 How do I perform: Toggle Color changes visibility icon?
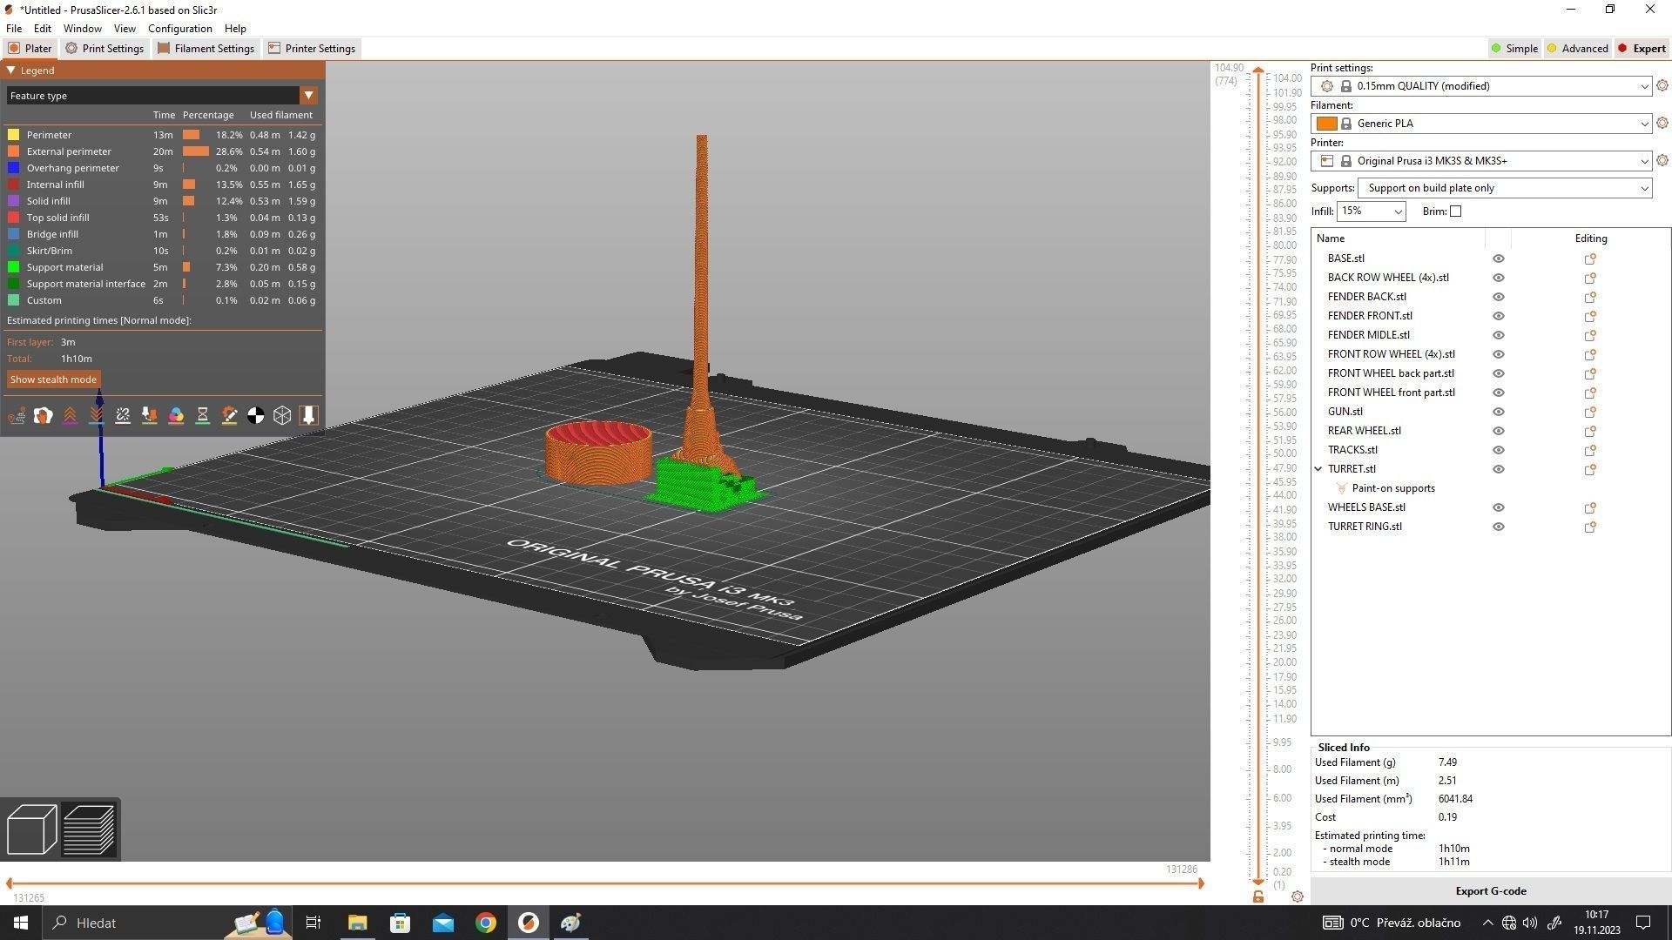tap(176, 416)
